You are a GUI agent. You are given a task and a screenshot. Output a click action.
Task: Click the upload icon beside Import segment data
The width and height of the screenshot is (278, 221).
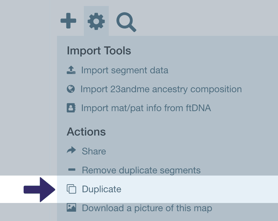[71, 70]
